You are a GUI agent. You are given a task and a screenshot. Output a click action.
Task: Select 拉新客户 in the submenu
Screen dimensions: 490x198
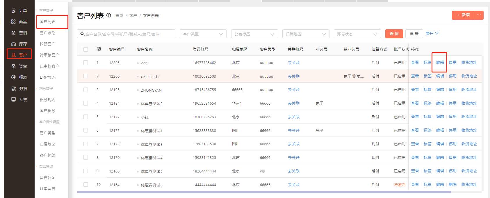48,44
